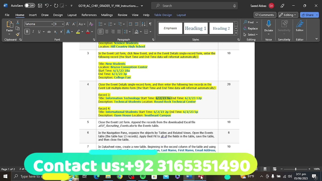Open Microsoft Edge from the taskbar
Viewport: 322px width, 181px height.
point(97,177)
